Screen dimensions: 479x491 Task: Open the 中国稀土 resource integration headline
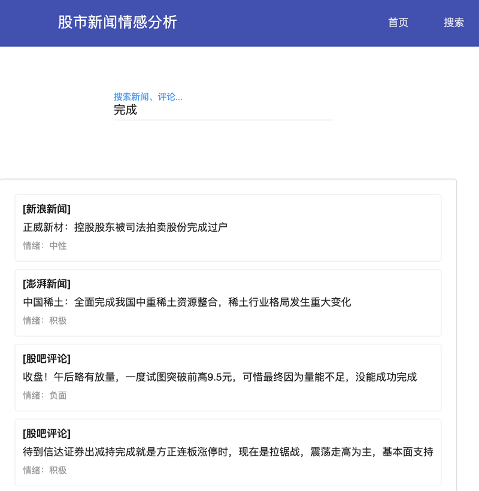click(187, 302)
